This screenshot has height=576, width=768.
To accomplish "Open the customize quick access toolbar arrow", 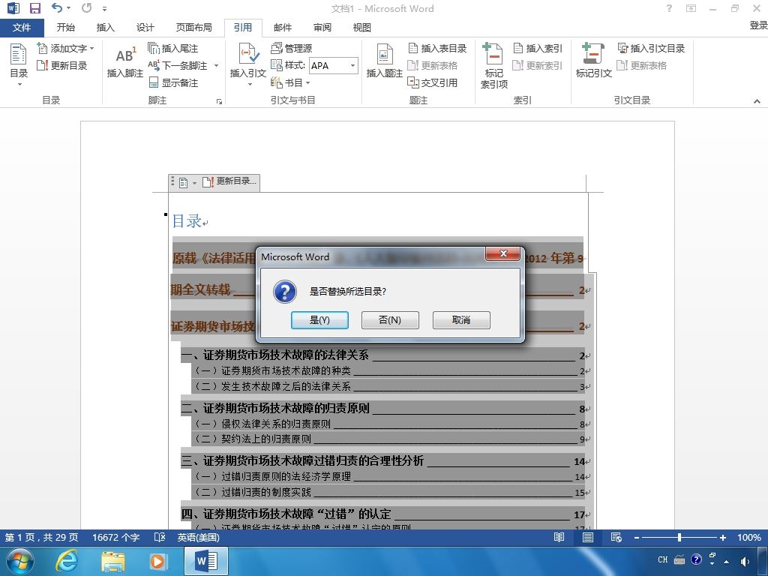I will pyautogui.click(x=104, y=9).
